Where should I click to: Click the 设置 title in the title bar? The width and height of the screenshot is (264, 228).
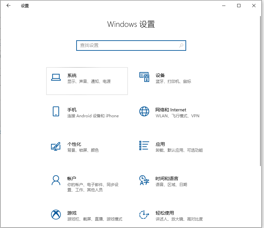pyautogui.click(x=25, y=6)
